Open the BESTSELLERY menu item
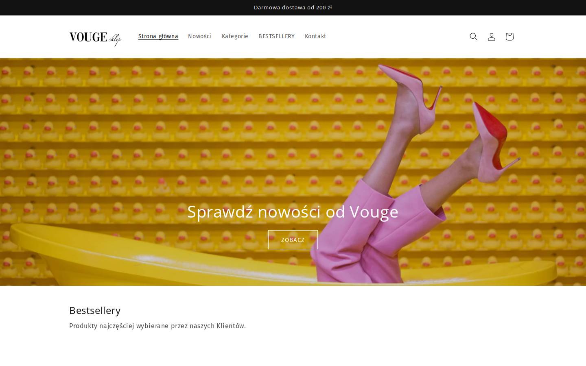 click(x=276, y=37)
